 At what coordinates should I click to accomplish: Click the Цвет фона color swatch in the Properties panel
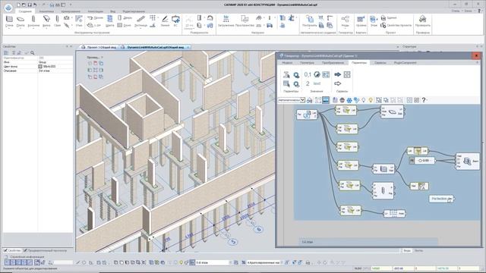click(x=40, y=66)
